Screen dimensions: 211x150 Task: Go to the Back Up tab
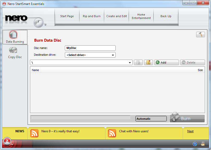166,16
